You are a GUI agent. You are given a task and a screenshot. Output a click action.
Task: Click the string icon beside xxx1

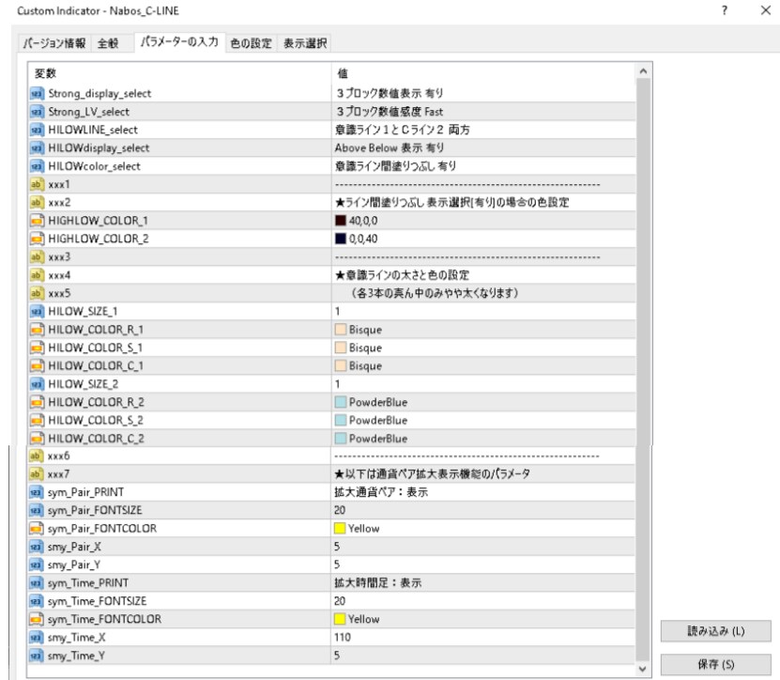pos(37,184)
